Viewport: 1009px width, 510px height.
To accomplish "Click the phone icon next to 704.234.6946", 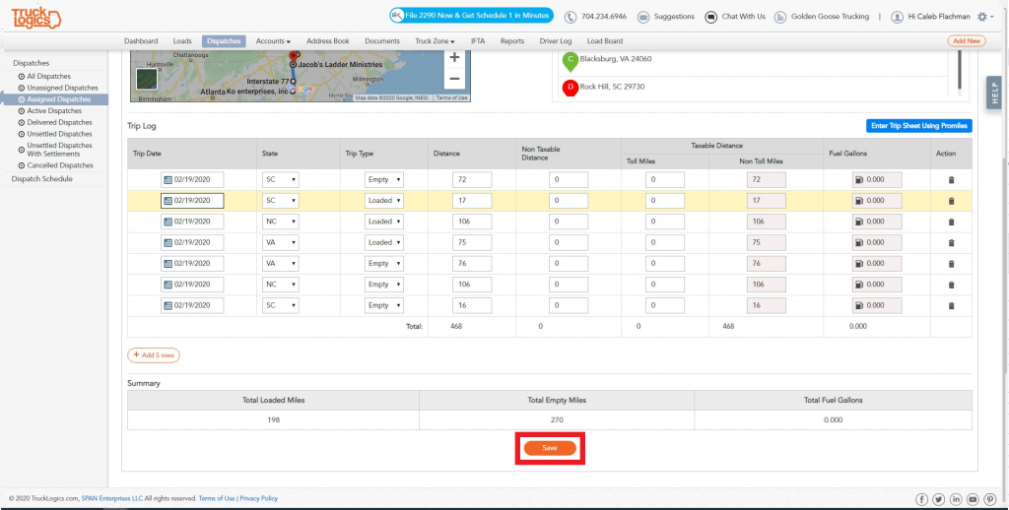I will click(571, 18).
